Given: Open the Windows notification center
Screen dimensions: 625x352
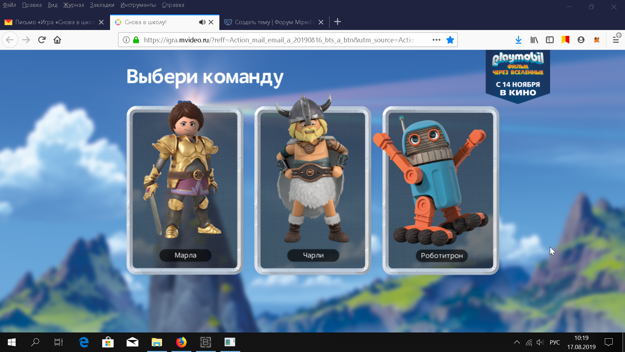Looking at the screenshot, I should [x=609, y=342].
